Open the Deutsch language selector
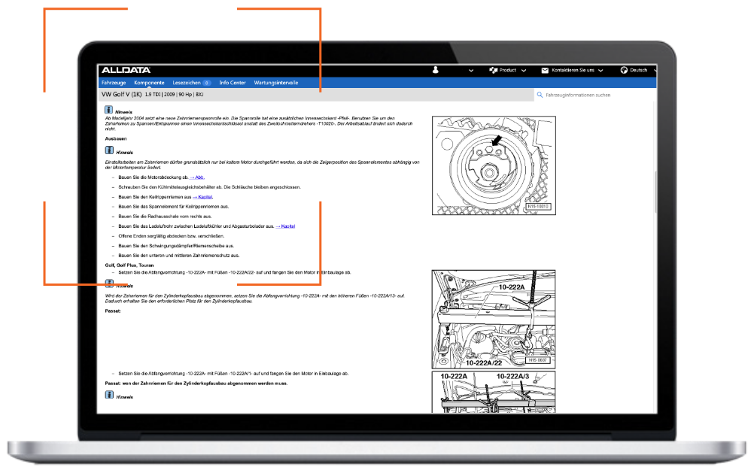Viewport: 754px width, 470px height. [638, 70]
